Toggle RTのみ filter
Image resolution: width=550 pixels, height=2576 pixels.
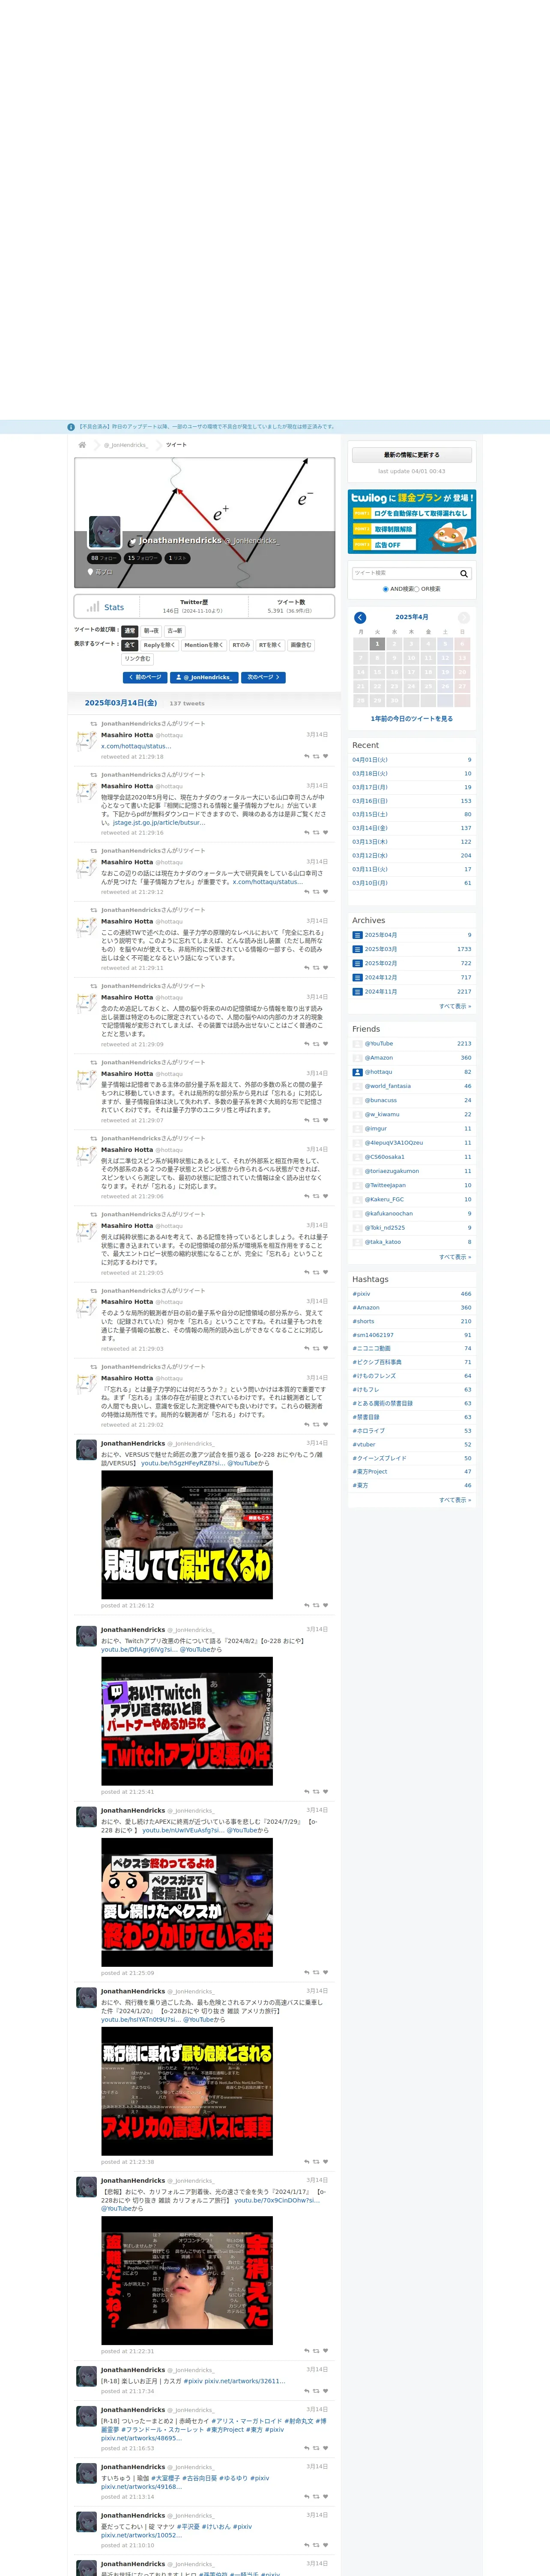[x=241, y=645]
